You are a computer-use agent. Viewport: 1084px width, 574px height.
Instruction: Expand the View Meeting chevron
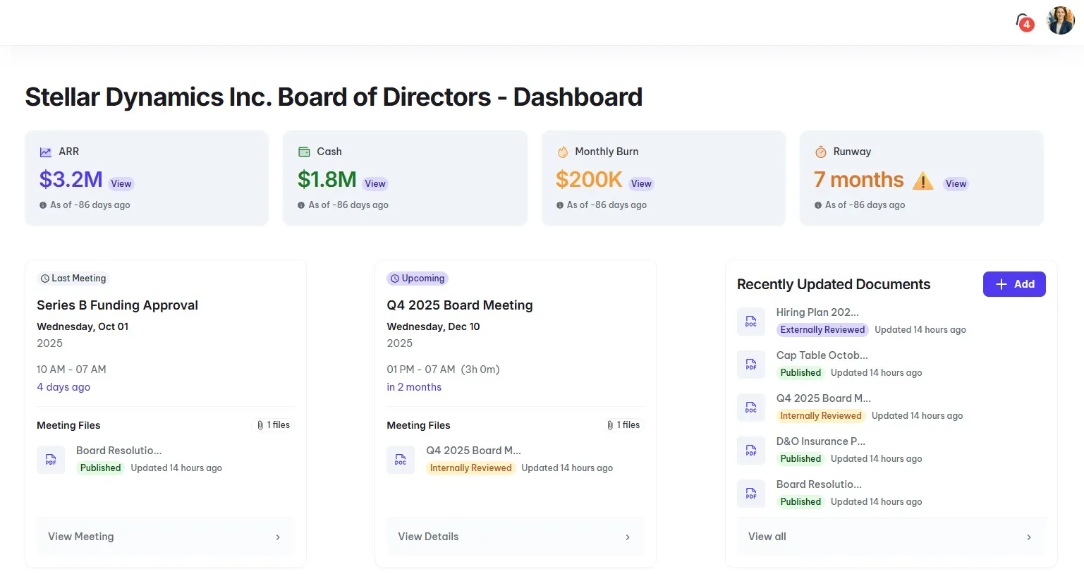click(278, 537)
